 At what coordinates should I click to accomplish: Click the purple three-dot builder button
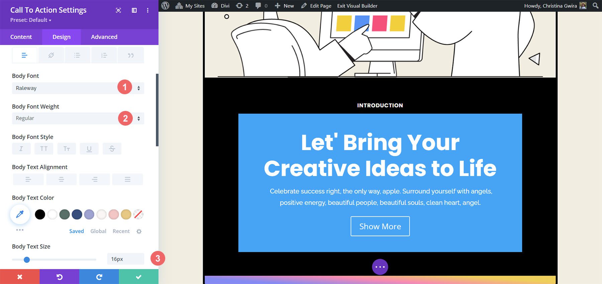coord(380,267)
